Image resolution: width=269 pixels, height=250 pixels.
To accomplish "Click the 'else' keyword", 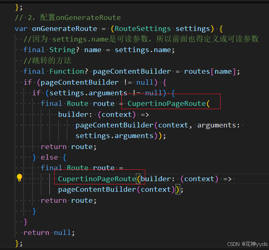I will coord(49,157).
